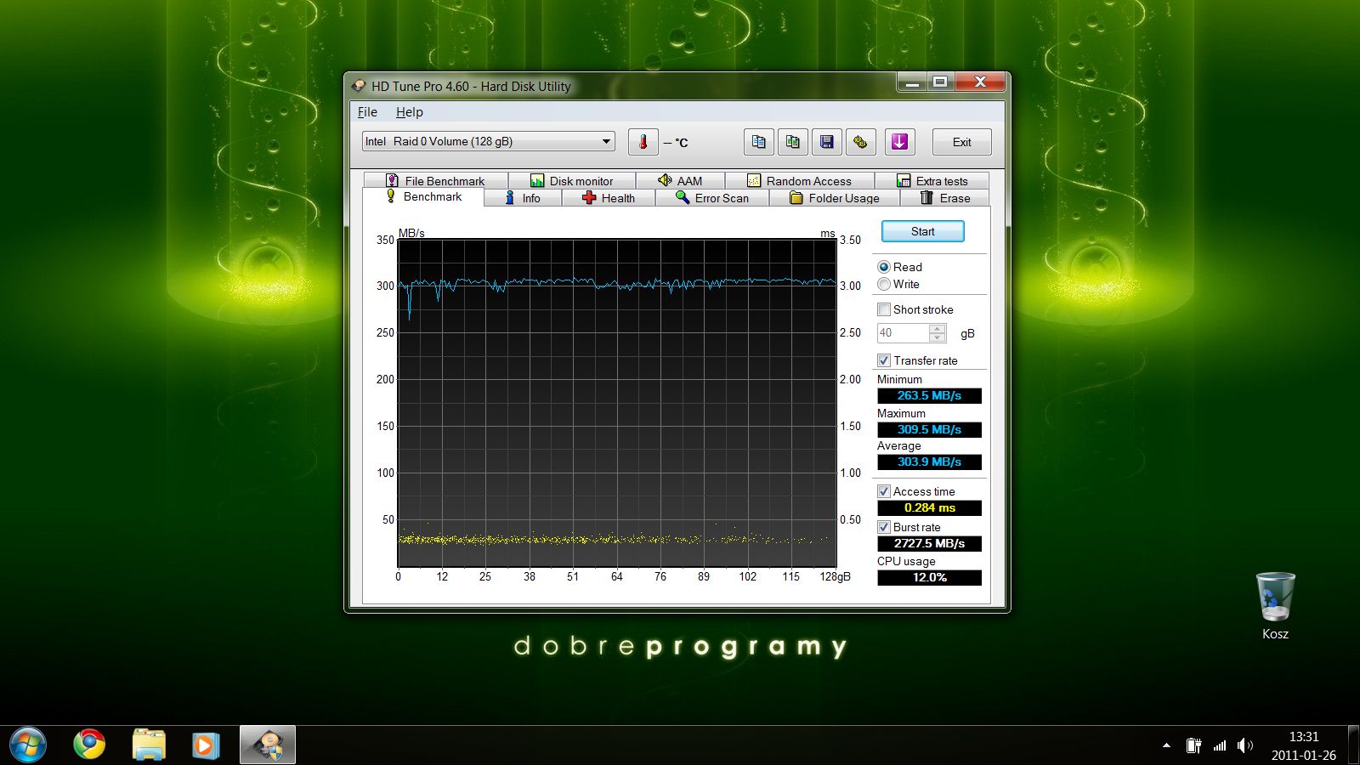The image size is (1360, 765).
Task: Open the Error Scan tab
Action: 712,198
